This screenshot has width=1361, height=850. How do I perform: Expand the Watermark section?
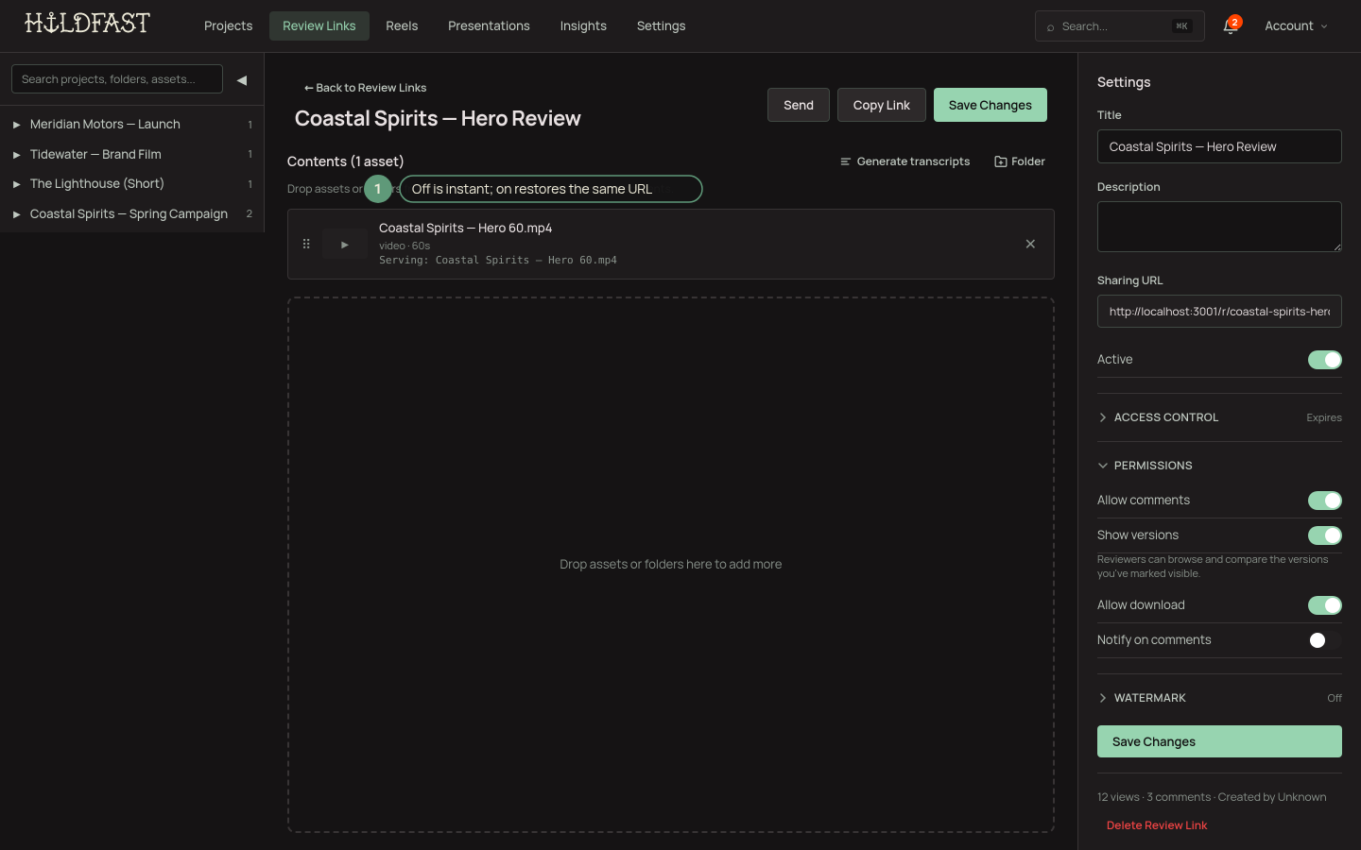point(1219,698)
